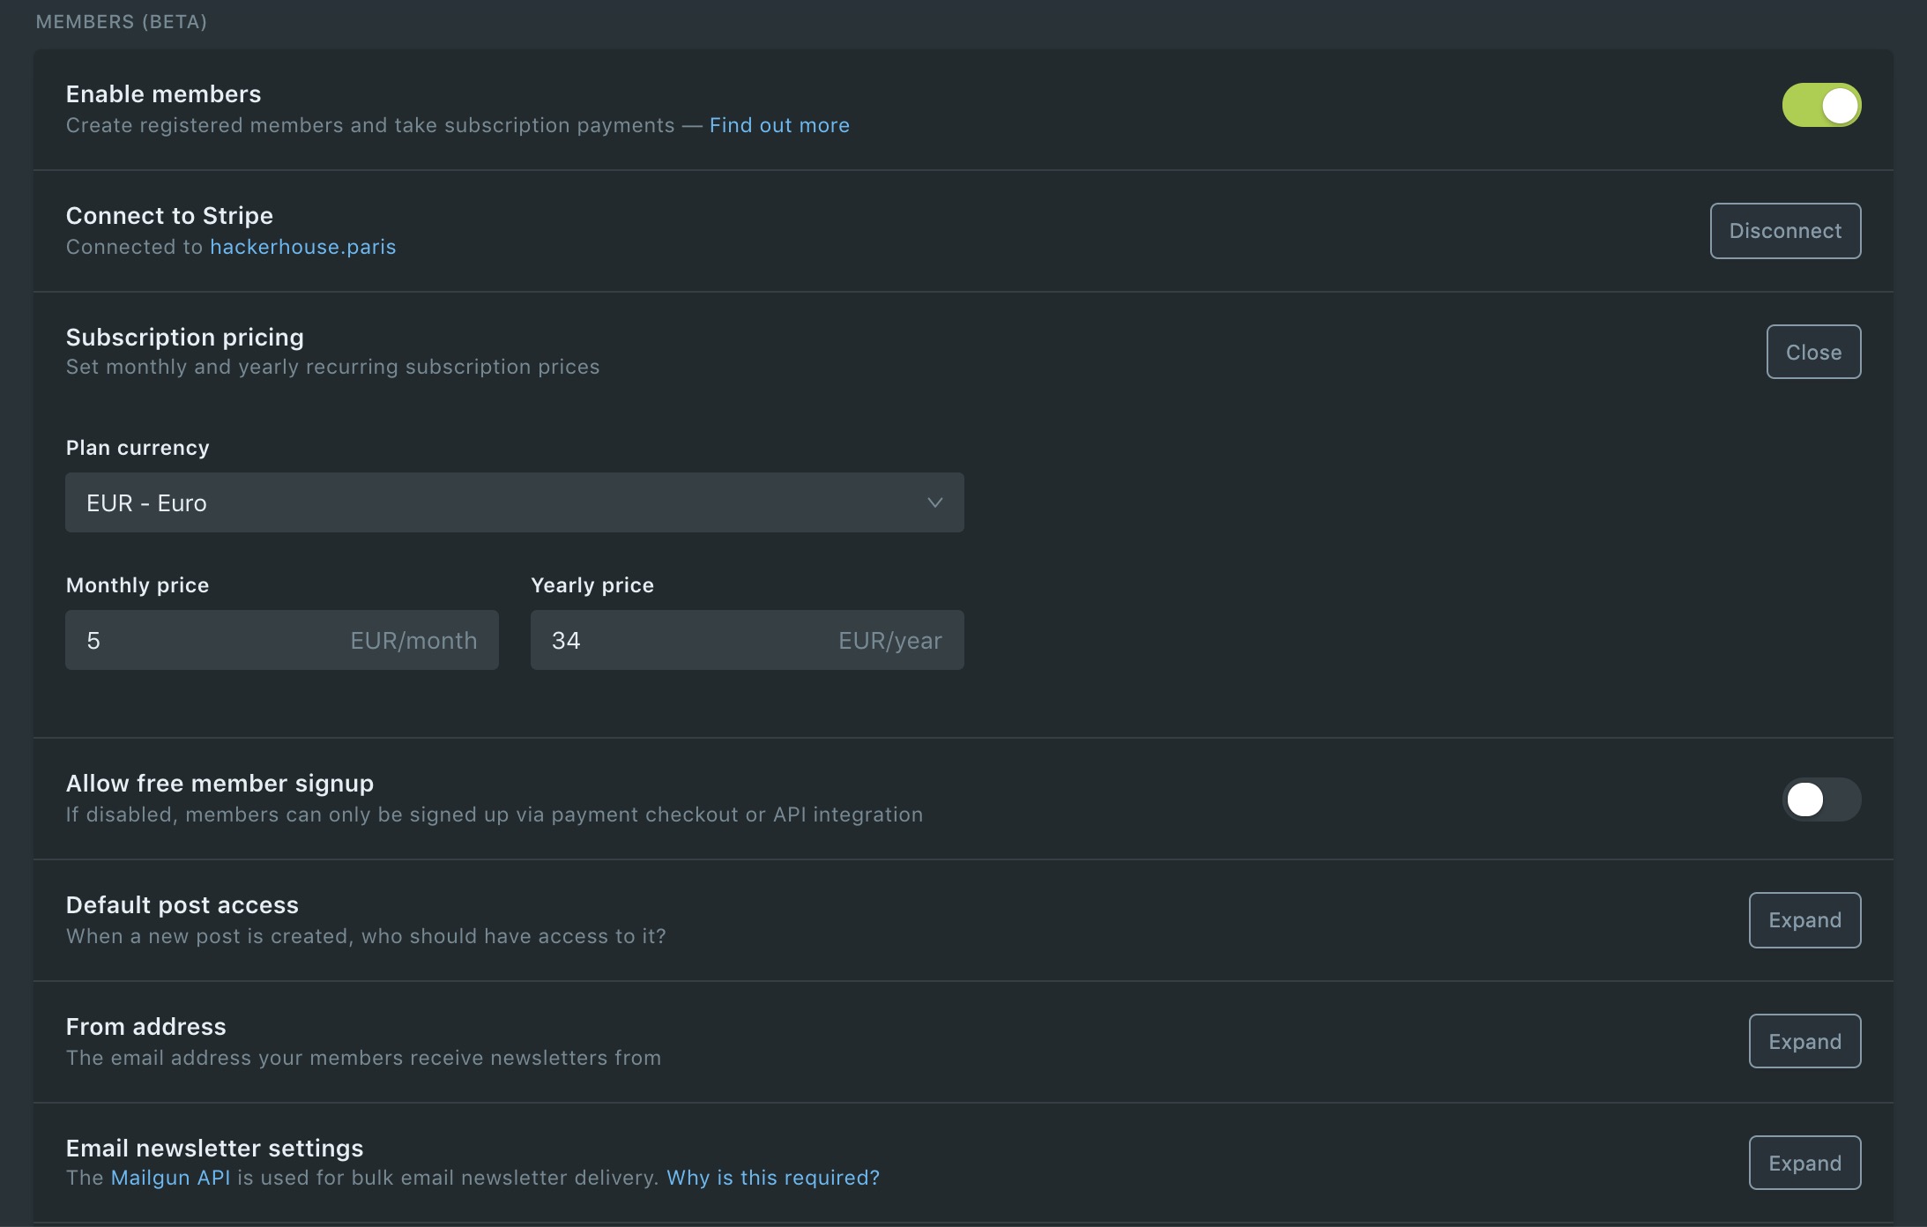
Task: Turn on Allow free member signup
Action: point(1820,799)
